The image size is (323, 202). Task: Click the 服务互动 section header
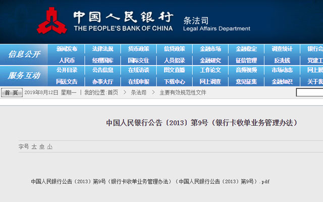pyautogui.click(x=24, y=75)
